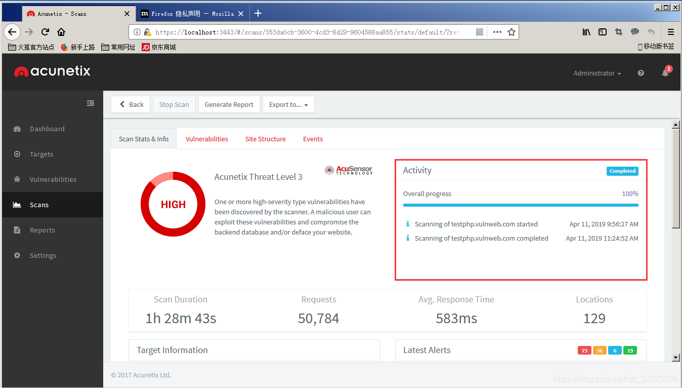This screenshot has width=682, height=388.
Task: Click the green informational alert count 19
Action: coord(630,351)
